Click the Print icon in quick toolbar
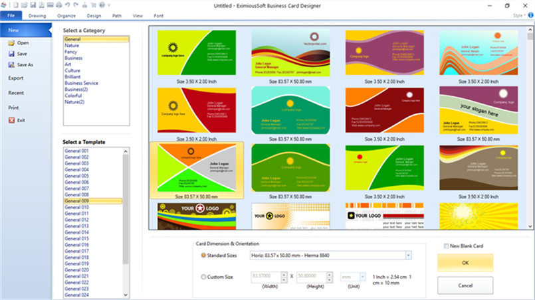The width and height of the screenshot is (535, 300). coord(58,5)
